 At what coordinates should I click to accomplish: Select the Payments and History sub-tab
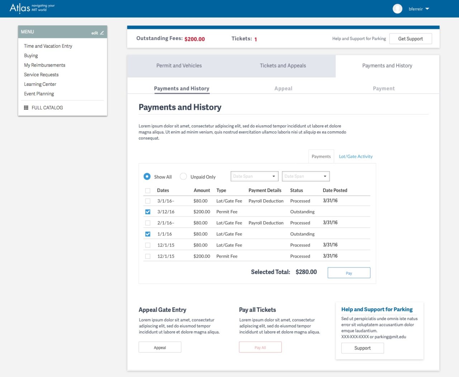[181, 88]
